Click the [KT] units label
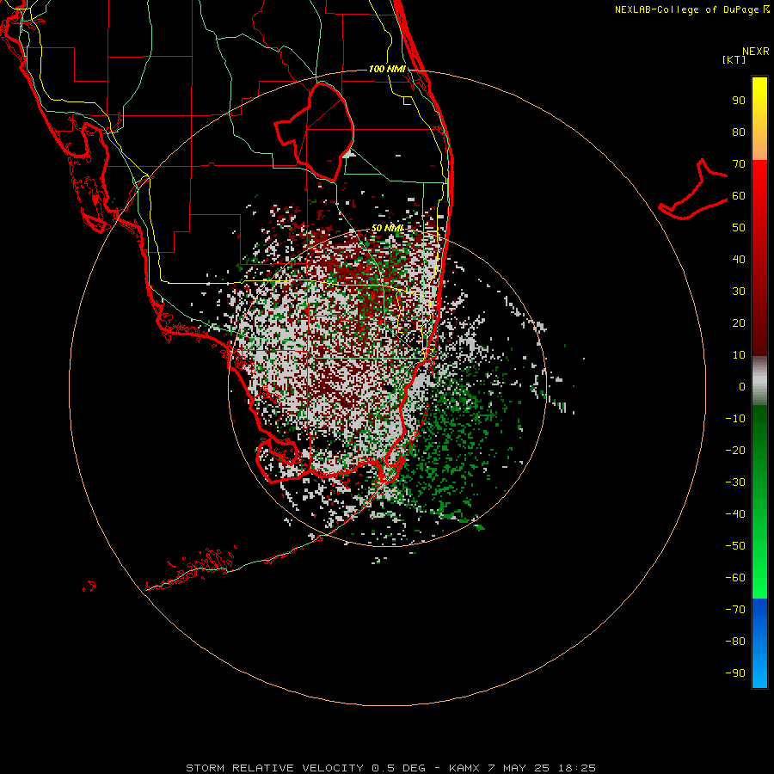774x774 pixels. pyautogui.click(x=734, y=59)
